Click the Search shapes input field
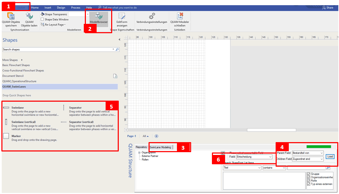Screen dimensions: 339x194 tap(57, 49)
